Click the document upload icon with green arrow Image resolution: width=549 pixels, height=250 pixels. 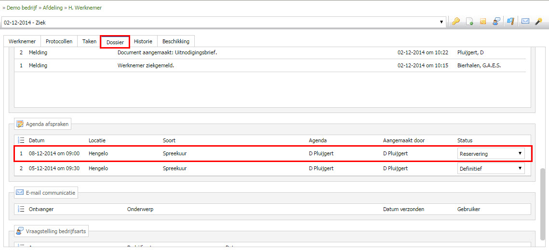(469, 22)
